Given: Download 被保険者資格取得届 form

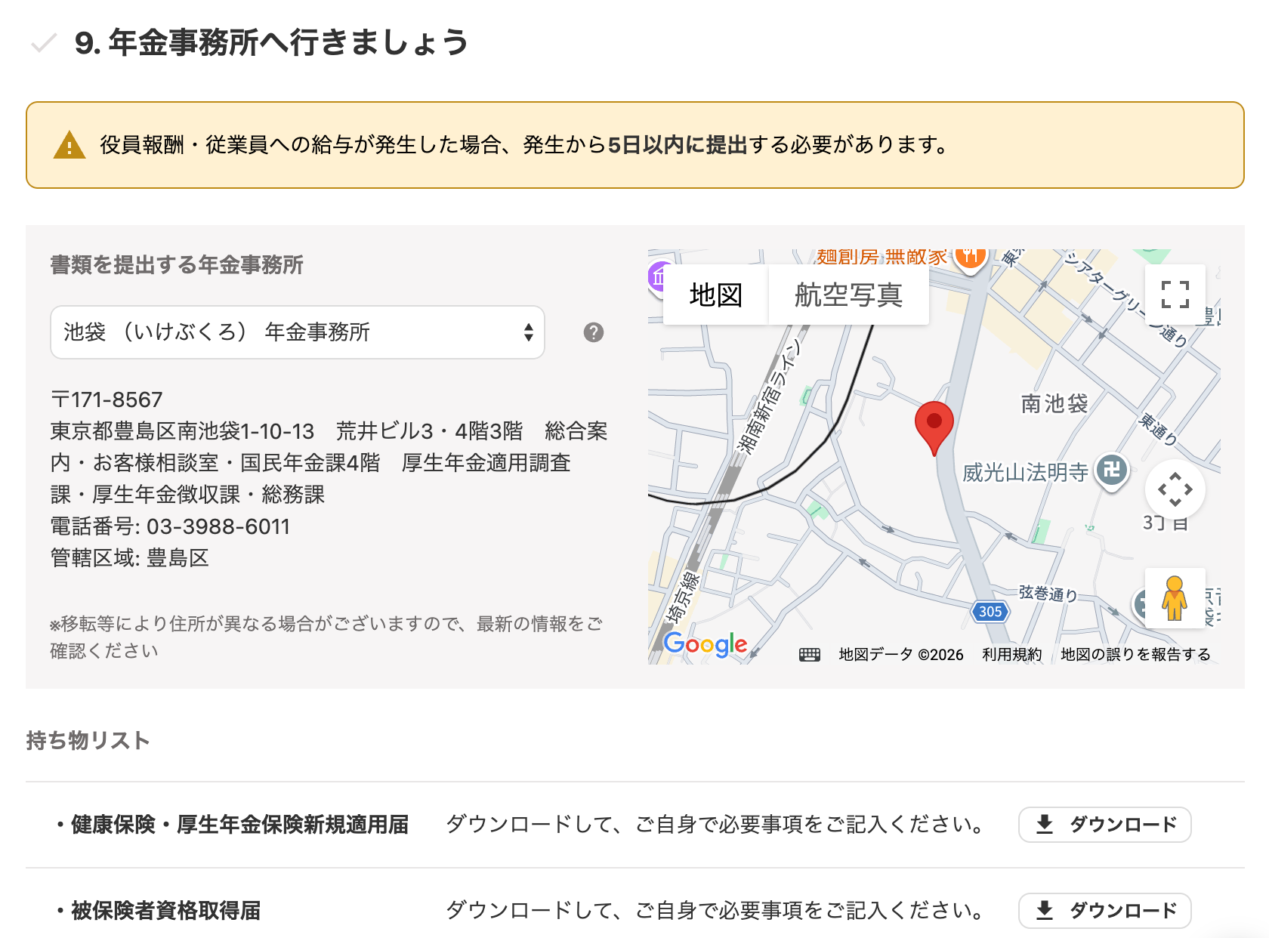Looking at the screenshot, I should point(1105,911).
